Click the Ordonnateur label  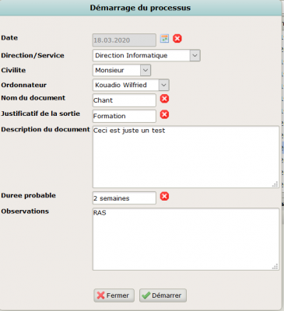(24, 85)
